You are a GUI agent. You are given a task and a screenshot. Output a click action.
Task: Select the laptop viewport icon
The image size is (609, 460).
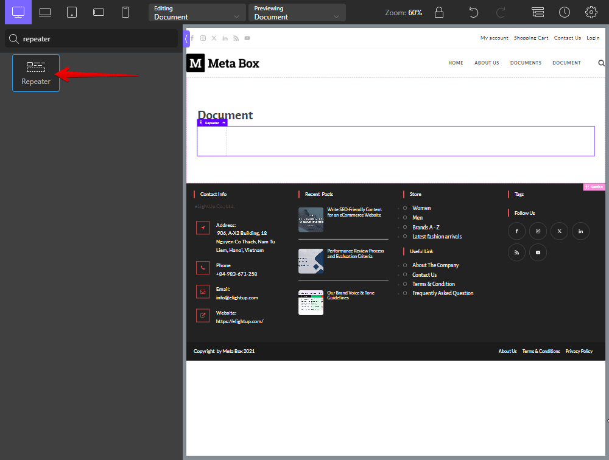[45, 12]
